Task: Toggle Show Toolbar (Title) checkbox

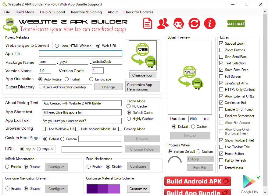Action: 221,140
